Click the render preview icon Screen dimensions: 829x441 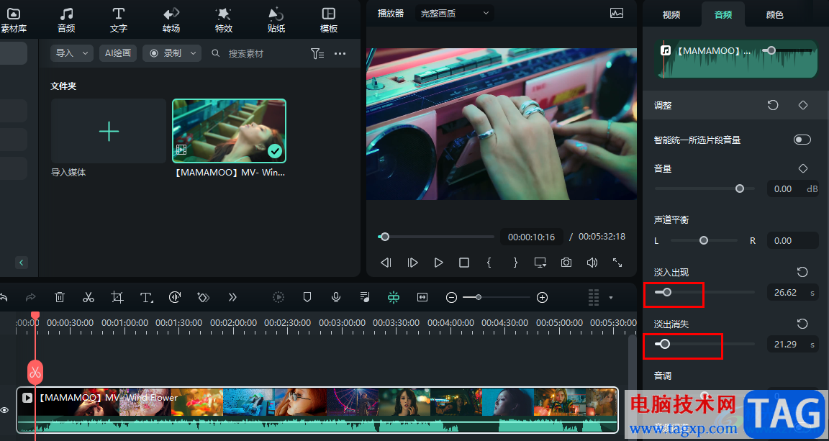(278, 297)
